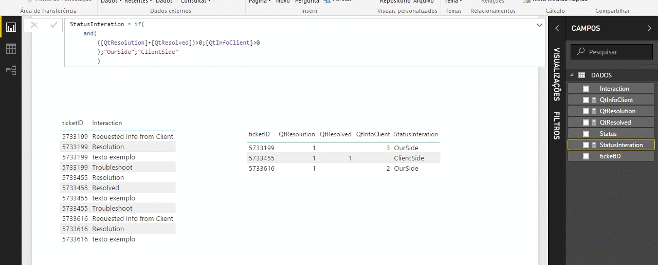Screen dimensions: 658x265
Task: Sort by QtResolved column header
Action: click(x=336, y=134)
